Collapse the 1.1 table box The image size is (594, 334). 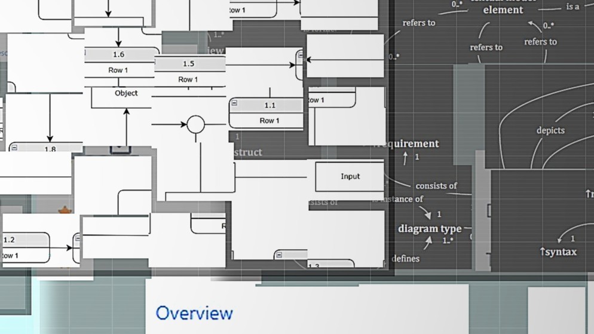point(234,103)
